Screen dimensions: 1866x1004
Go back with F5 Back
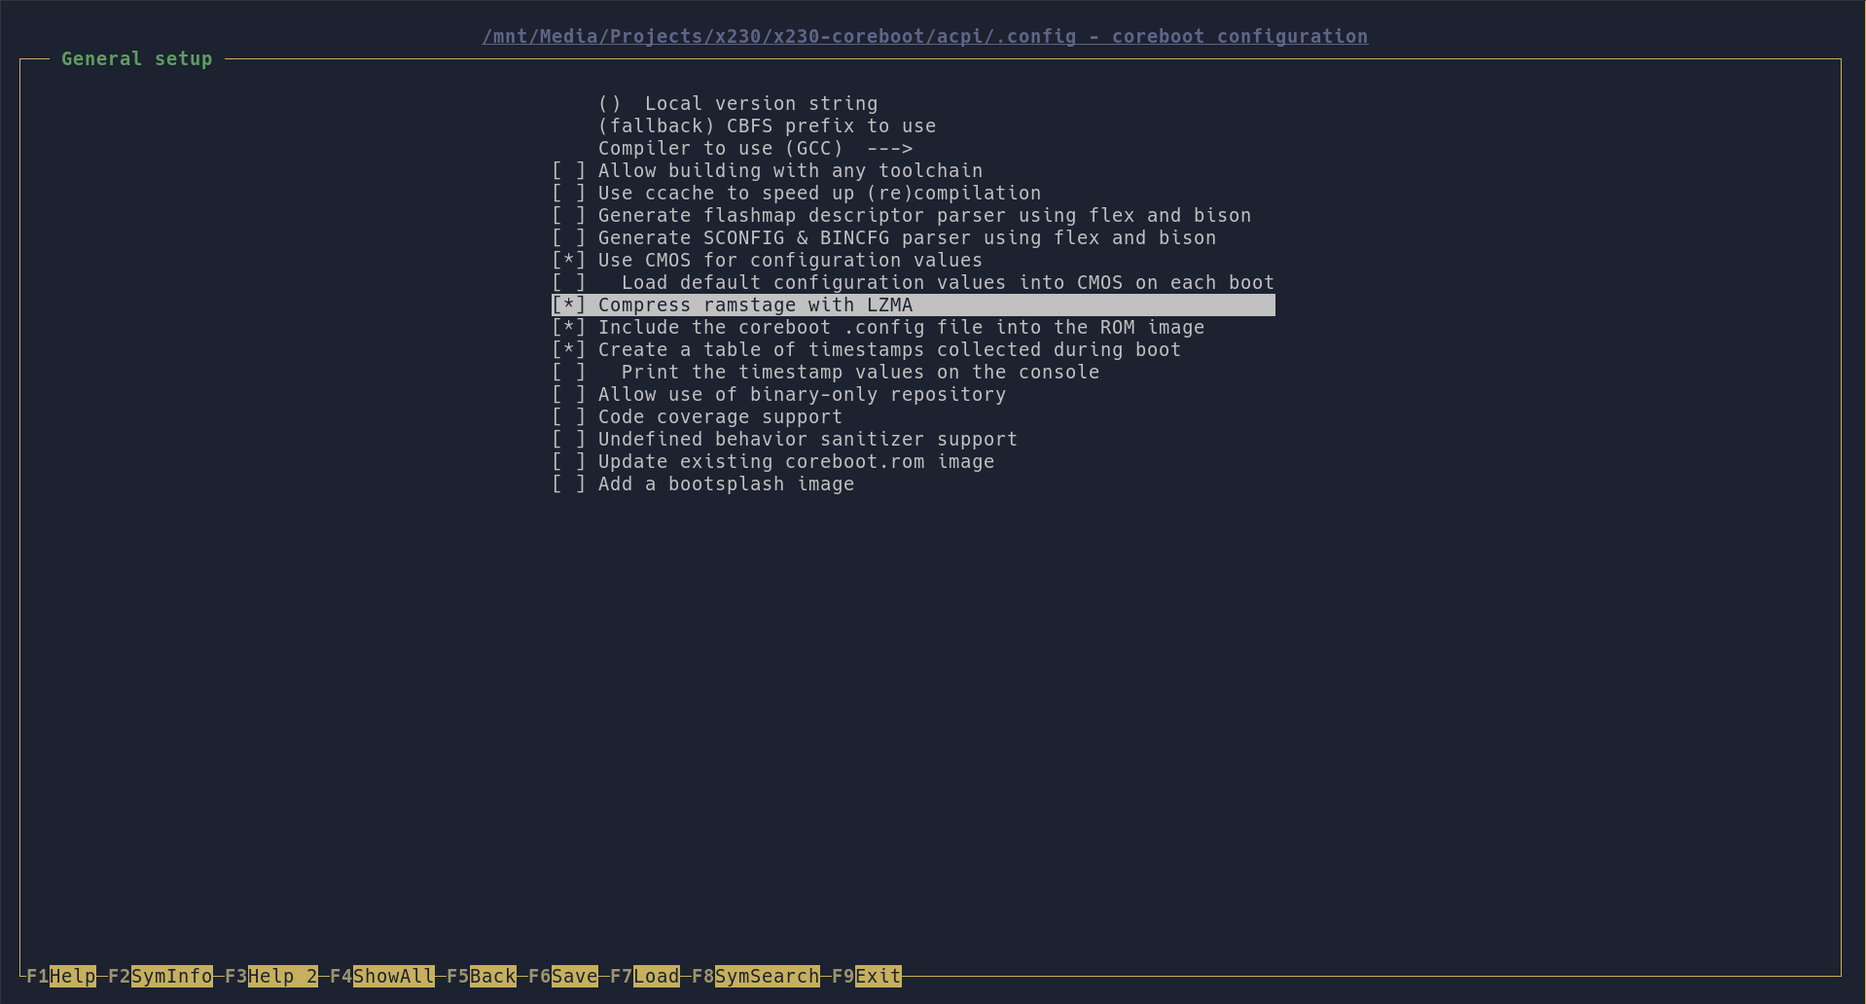(x=482, y=976)
